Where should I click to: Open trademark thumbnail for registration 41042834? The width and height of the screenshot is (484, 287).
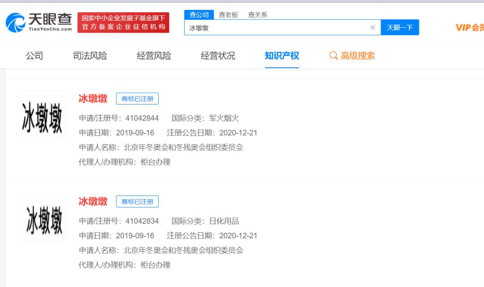42,217
